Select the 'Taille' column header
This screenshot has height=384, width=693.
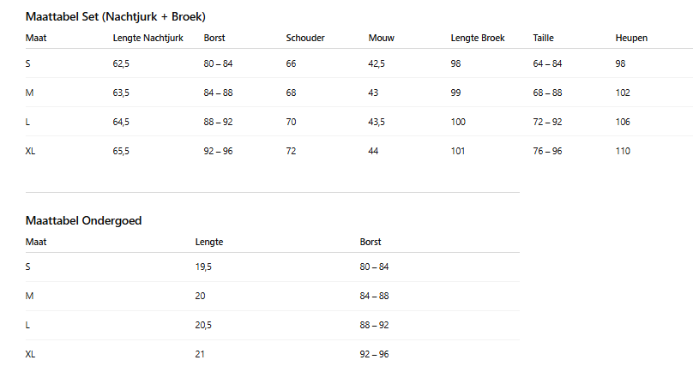point(544,38)
